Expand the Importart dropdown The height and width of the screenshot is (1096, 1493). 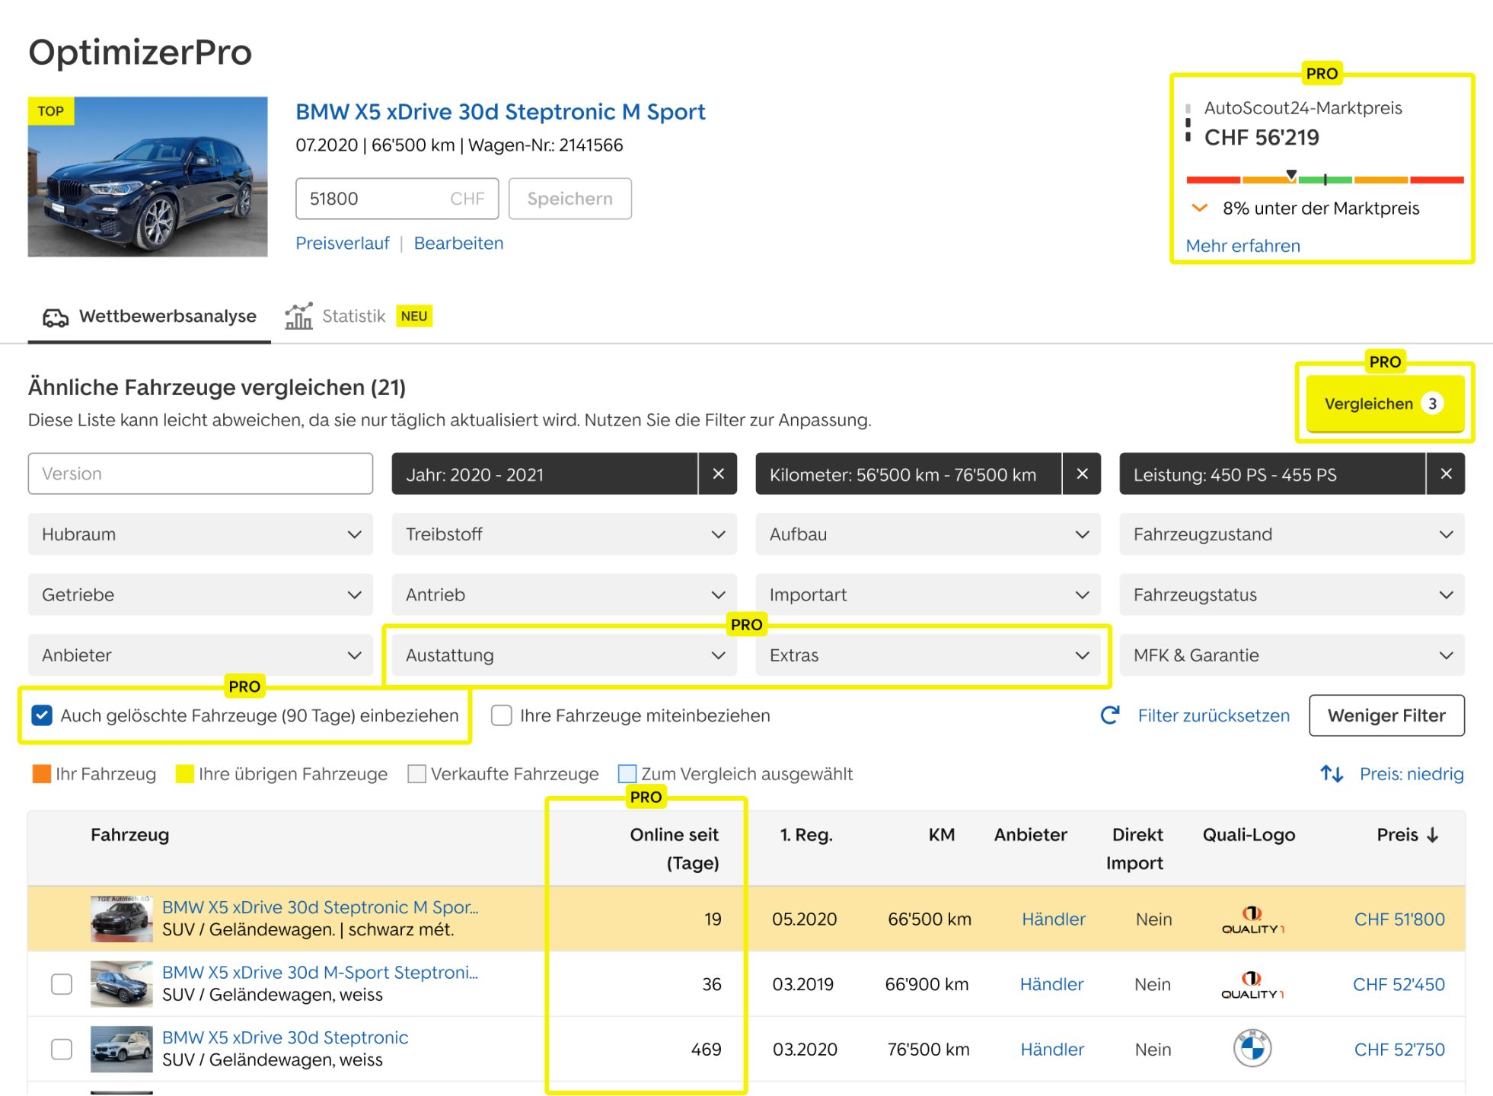pyautogui.click(x=928, y=594)
